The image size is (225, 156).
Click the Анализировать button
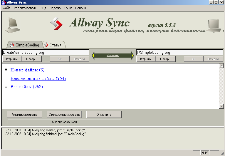click(x=25, y=114)
